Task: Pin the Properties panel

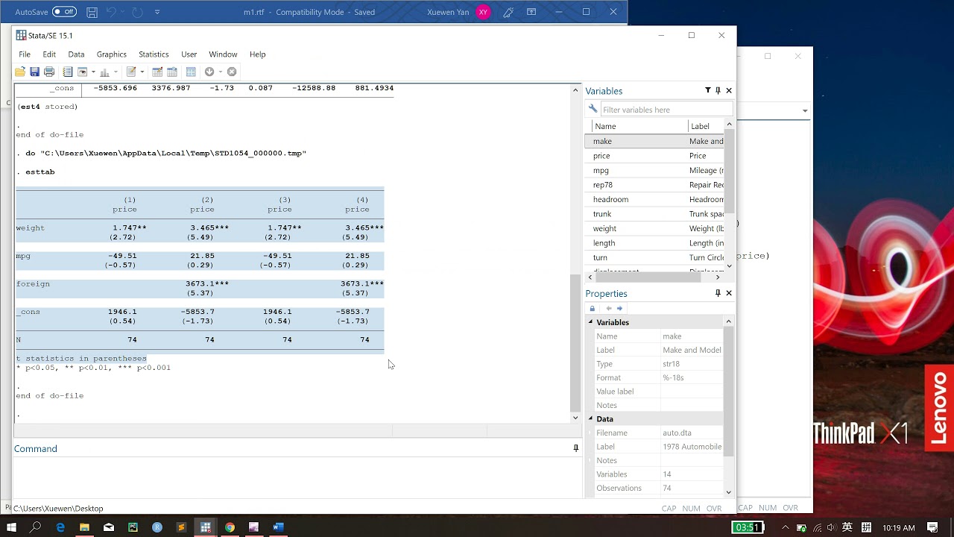Action: [x=718, y=293]
